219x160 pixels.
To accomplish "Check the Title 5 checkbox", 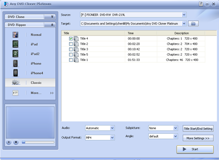I will click(x=71, y=55).
